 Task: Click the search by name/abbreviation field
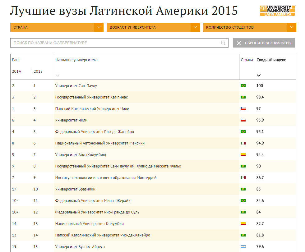(x=119, y=43)
